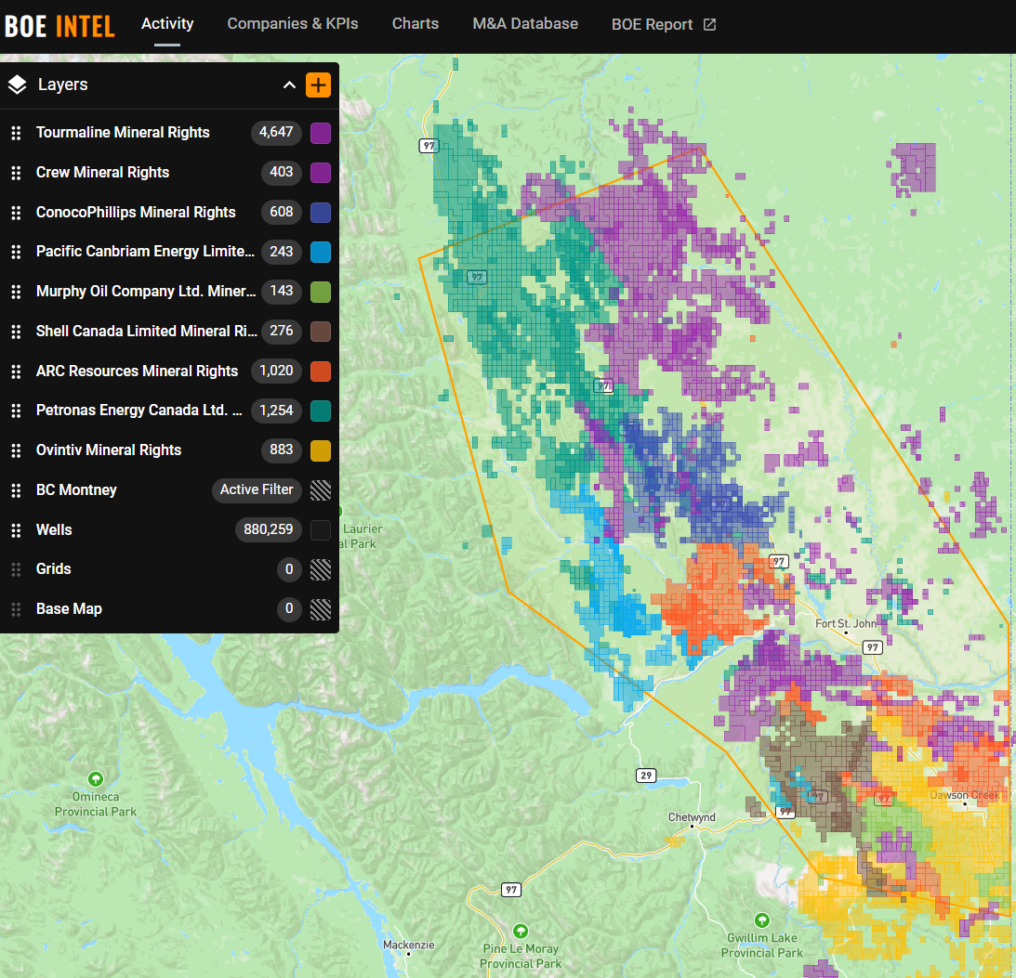1016x978 pixels.
Task: Click ARC Resources count badge 1,020
Action: tap(276, 371)
